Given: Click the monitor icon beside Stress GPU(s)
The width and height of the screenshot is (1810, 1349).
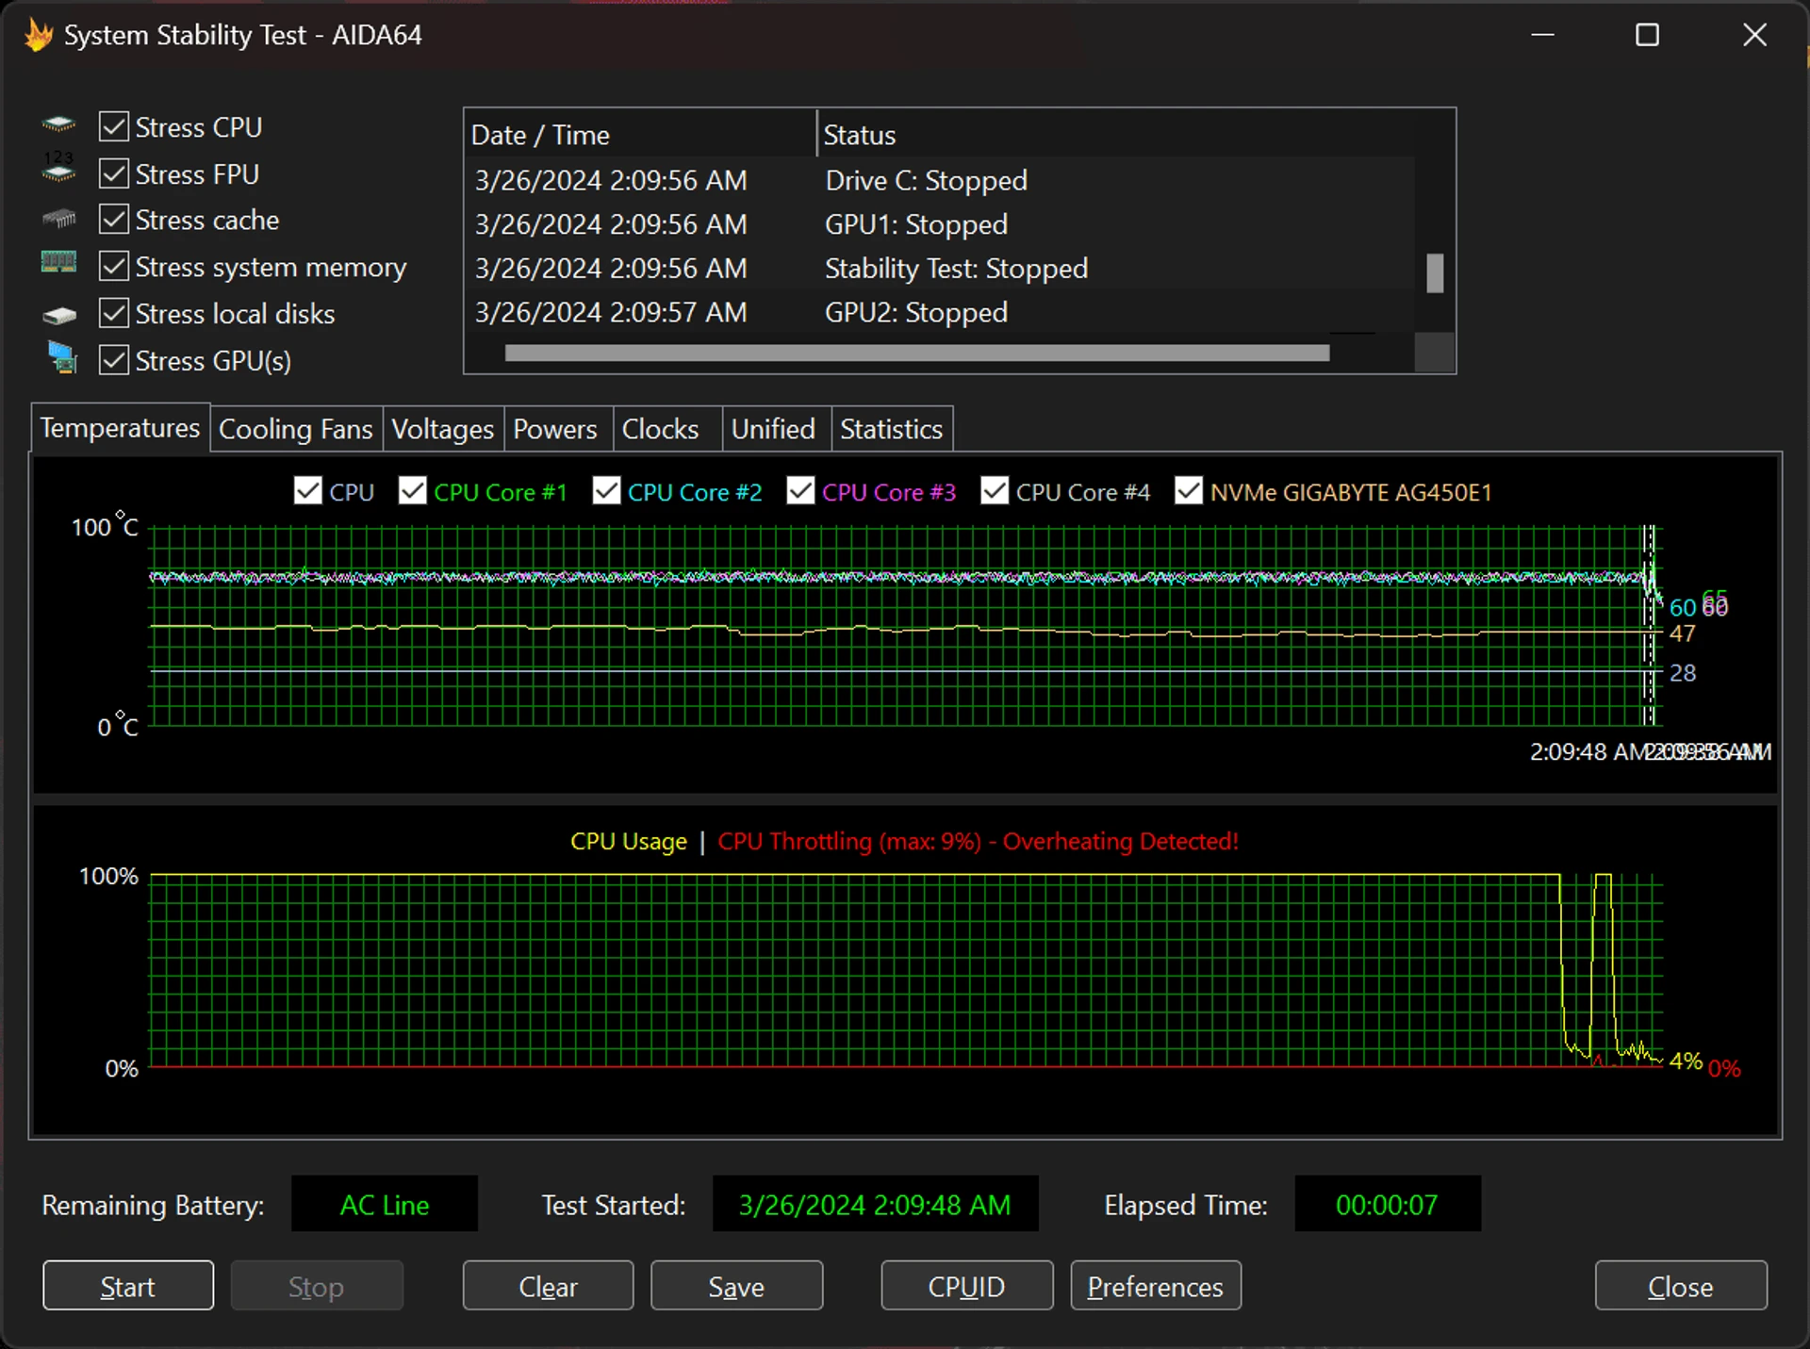Looking at the screenshot, I should [x=62, y=357].
